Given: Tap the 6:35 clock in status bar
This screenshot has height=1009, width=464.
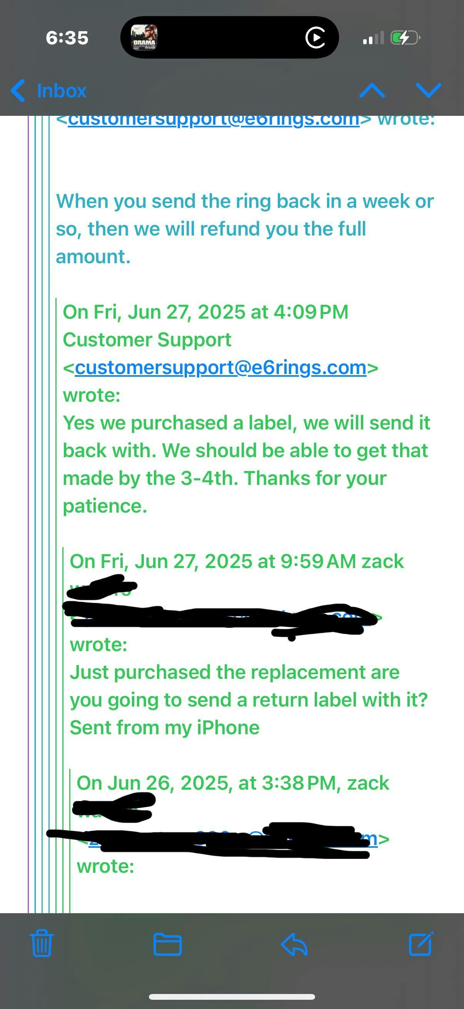Looking at the screenshot, I should point(67,38).
